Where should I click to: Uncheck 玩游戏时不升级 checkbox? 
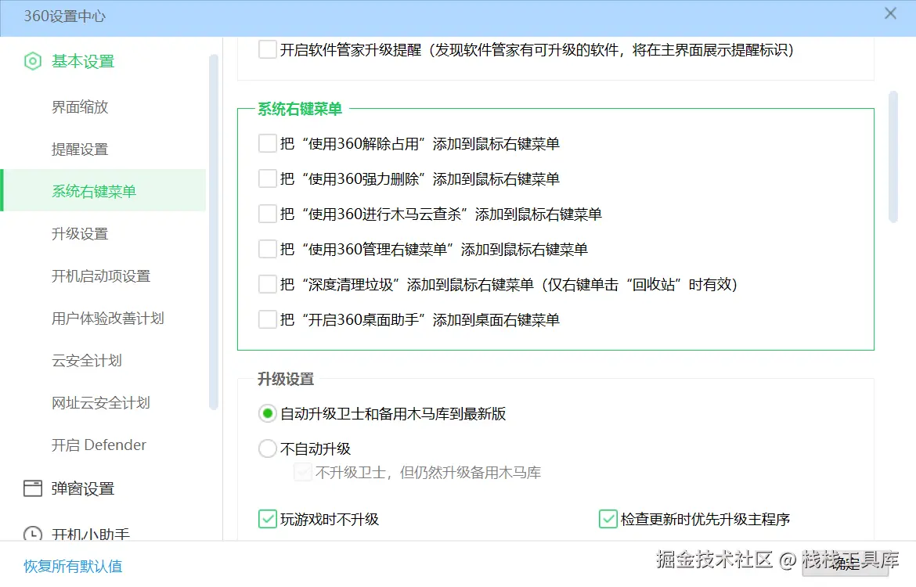[268, 519]
